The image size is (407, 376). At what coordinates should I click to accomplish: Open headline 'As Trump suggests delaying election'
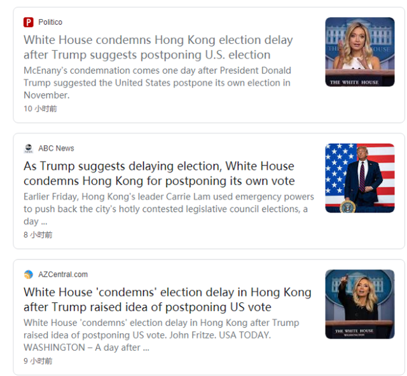159,174
